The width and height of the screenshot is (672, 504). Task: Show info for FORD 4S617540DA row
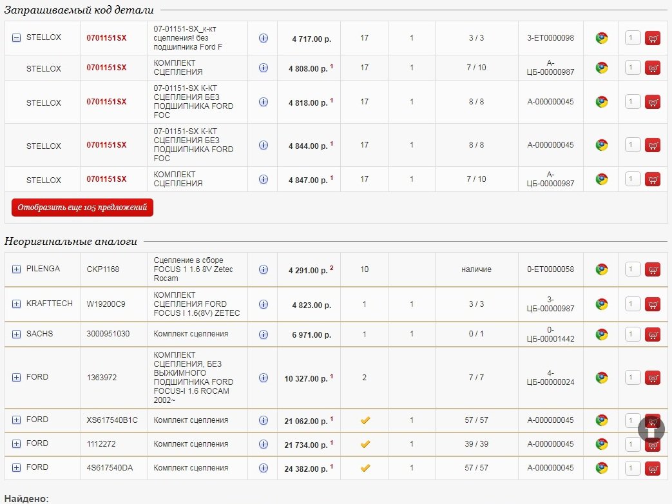(264, 468)
